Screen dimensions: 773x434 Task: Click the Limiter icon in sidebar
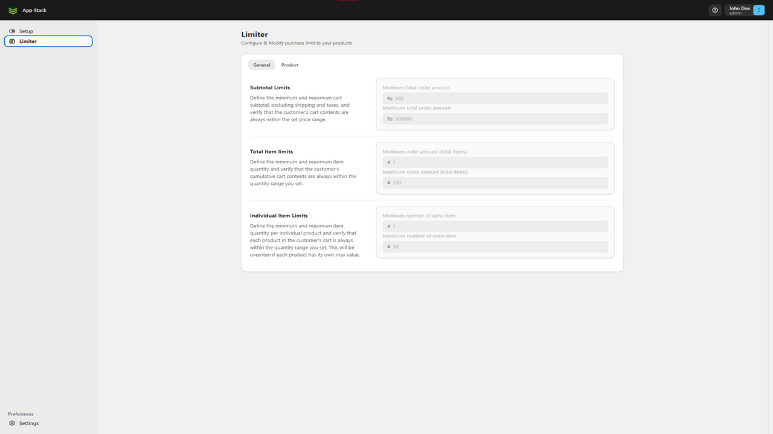12,42
